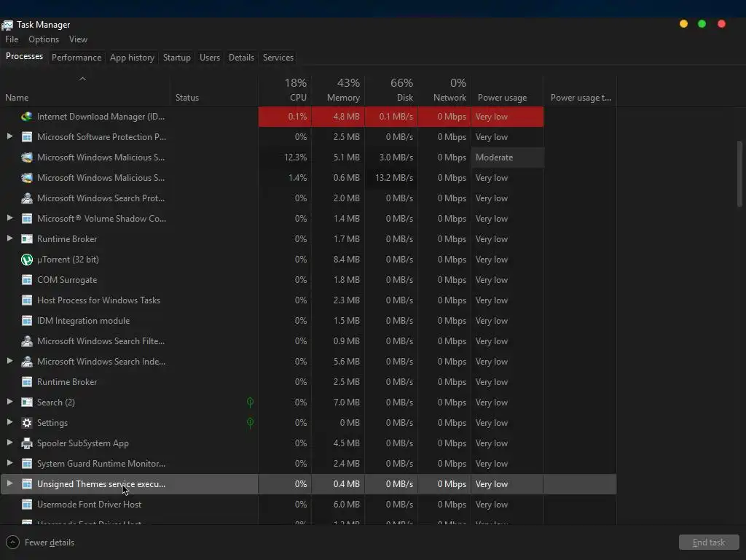This screenshot has height=560, width=746.
Task: Click the yellow minimize window button
Action: (683, 24)
